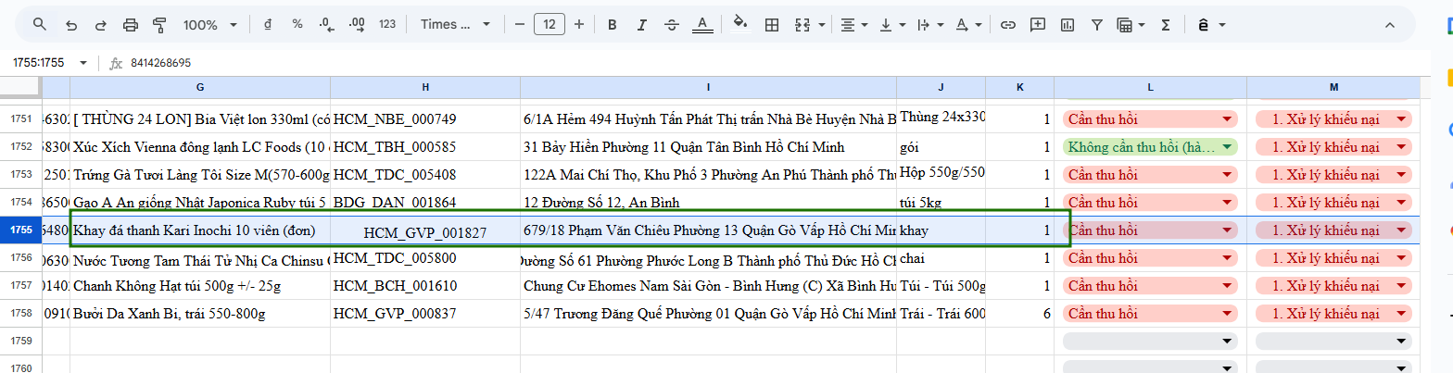Select cell HCM_TDC_005408
1453x373 pixels.
click(425, 175)
